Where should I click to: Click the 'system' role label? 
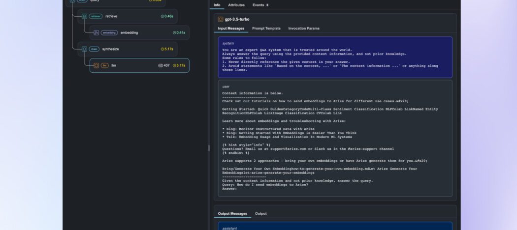228,43
